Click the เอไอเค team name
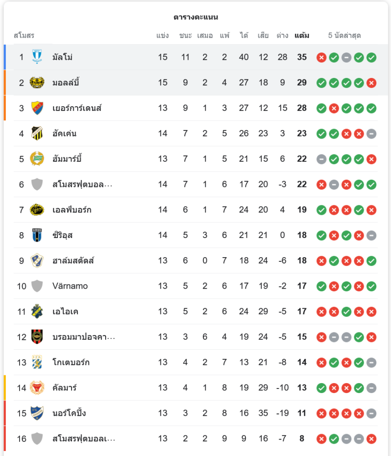Screen dimensions: 391x456 coord(66,311)
